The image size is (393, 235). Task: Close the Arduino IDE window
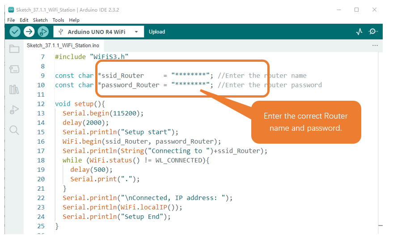(374, 10)
